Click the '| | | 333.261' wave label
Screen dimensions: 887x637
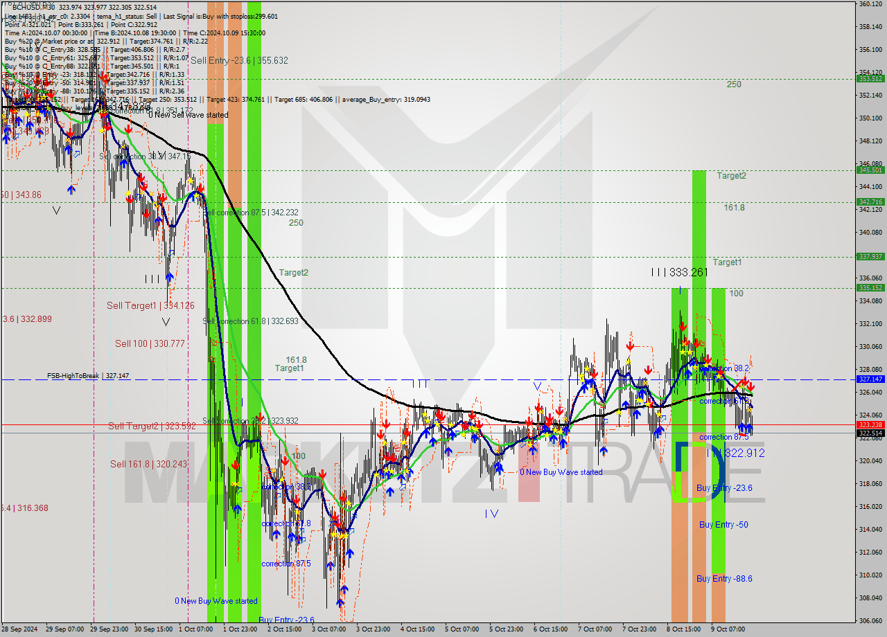(679, 272)
